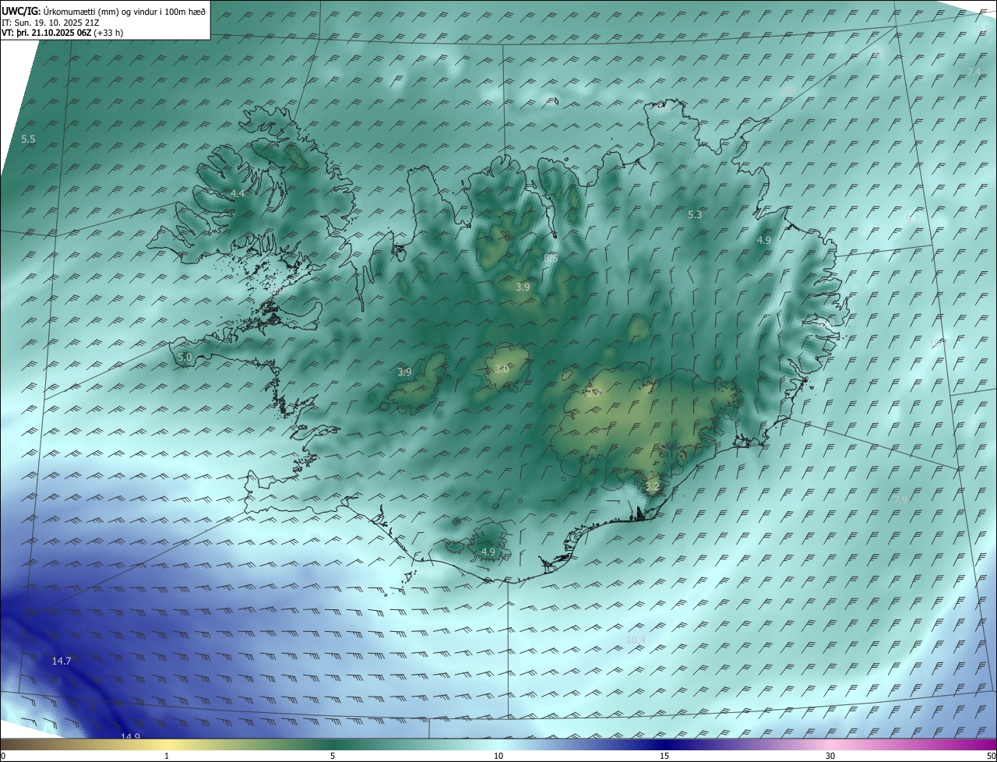Click the 5.0 value on the map
This screenshot has width=997, height=762.
pyautogui.click(x=185, y=358)
